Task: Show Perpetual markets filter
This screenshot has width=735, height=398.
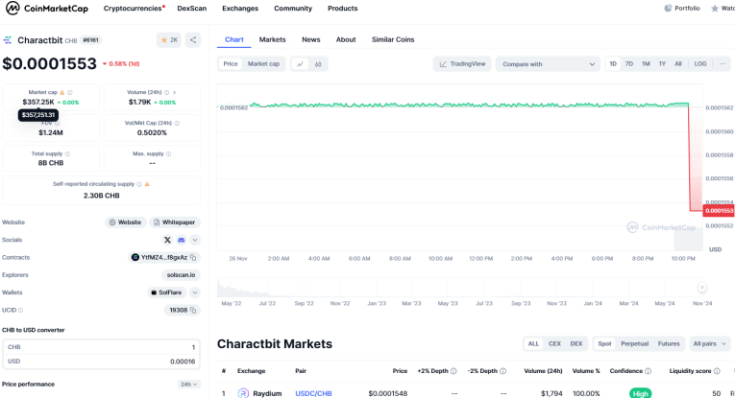Action: (635, 343)
